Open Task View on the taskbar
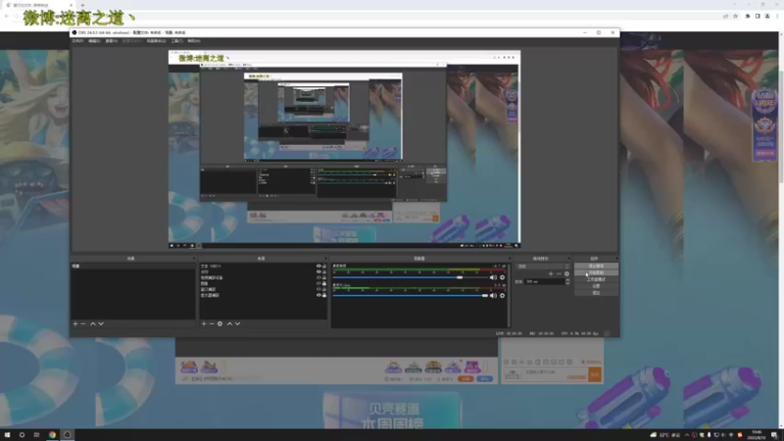The image size is (784, 441). tap(36, 435)
